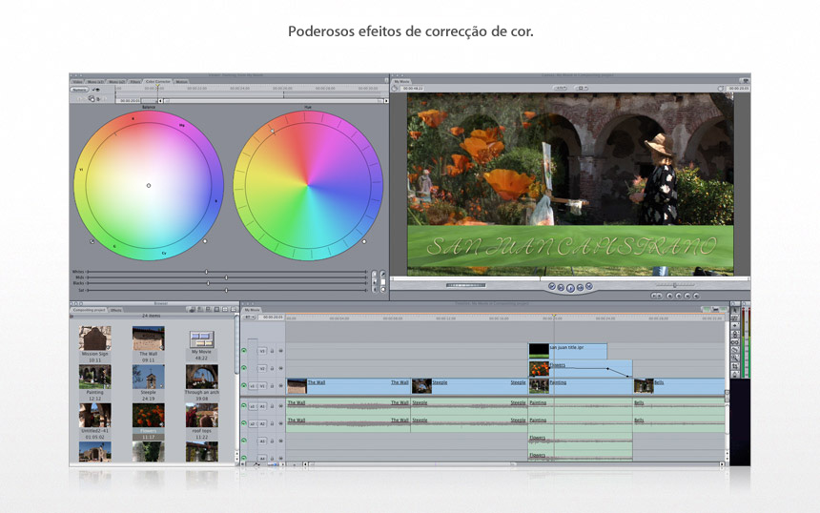Open the Filters tab in the Viewer

click(135, 82)
